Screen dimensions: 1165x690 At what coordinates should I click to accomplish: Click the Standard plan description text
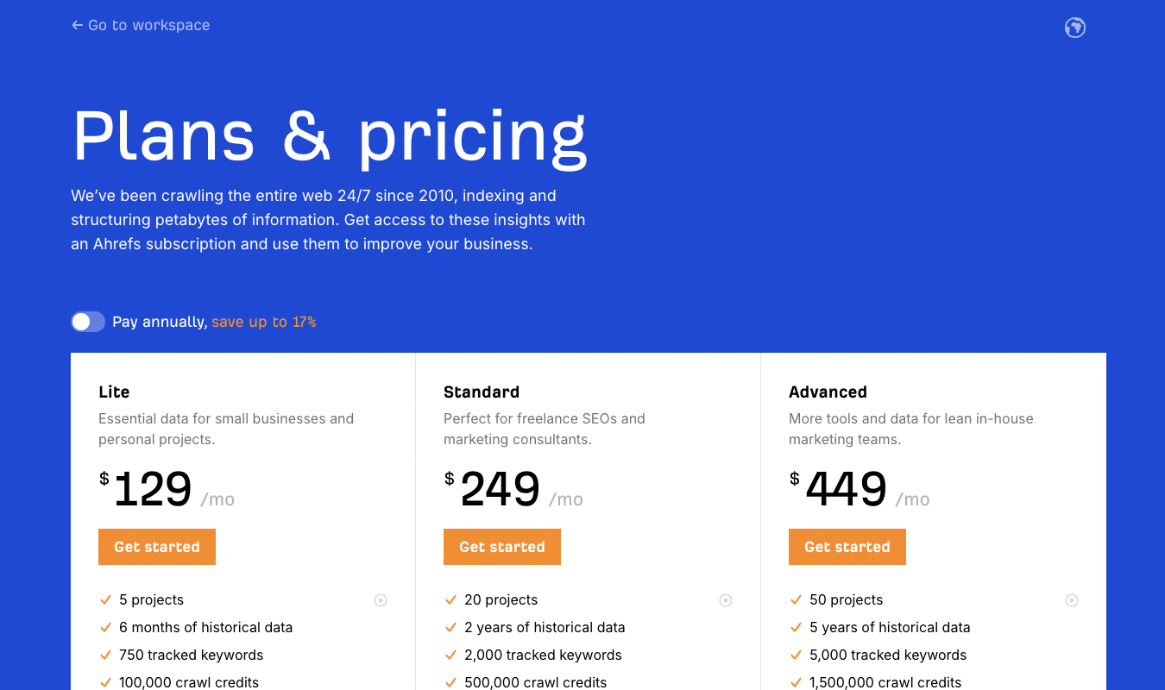click(x=544, y=429)
